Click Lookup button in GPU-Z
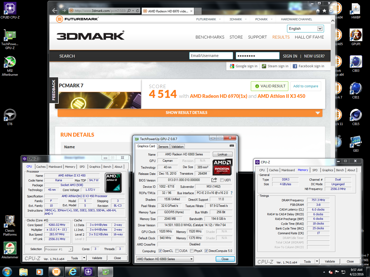The width and height of the screenshot is (370, 277). tap(222, 154)
